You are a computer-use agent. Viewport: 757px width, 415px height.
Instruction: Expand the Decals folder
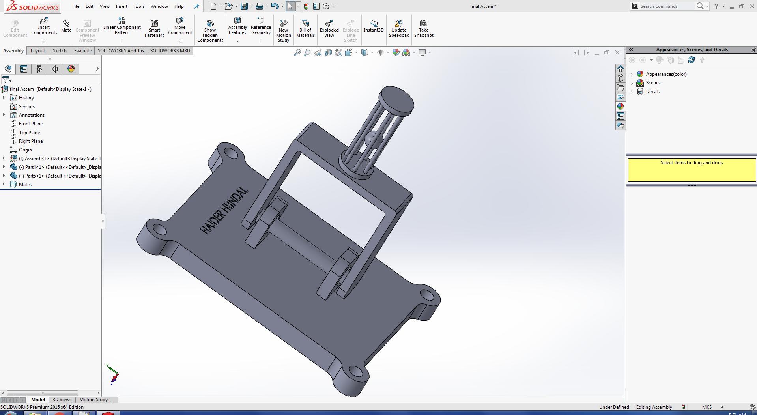632,92
